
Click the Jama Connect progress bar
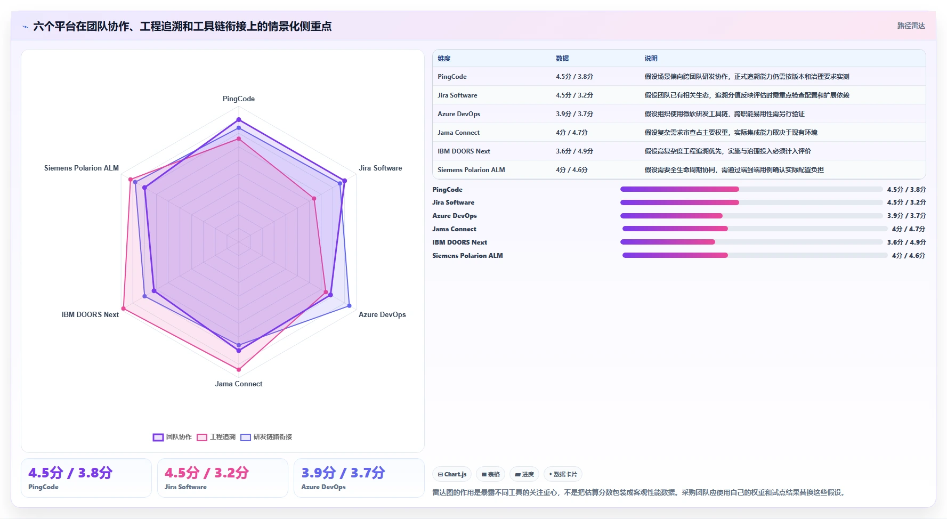[x=755, y=229]
